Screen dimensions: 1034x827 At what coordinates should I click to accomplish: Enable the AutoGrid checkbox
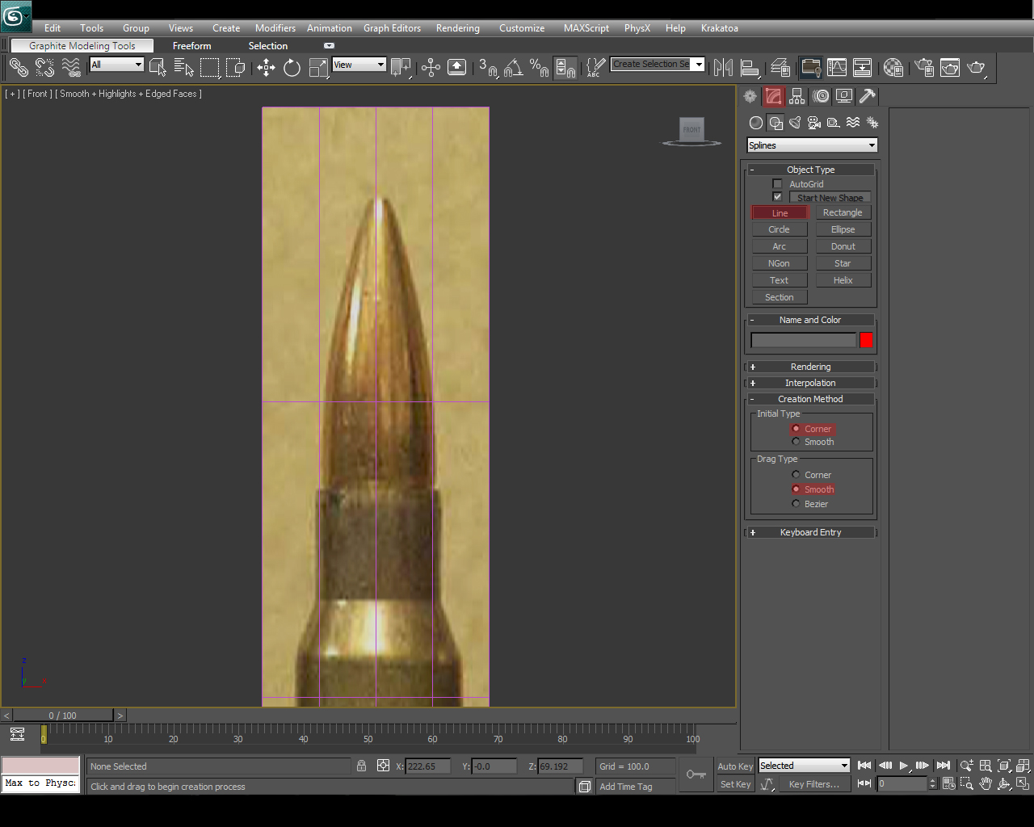777,183
